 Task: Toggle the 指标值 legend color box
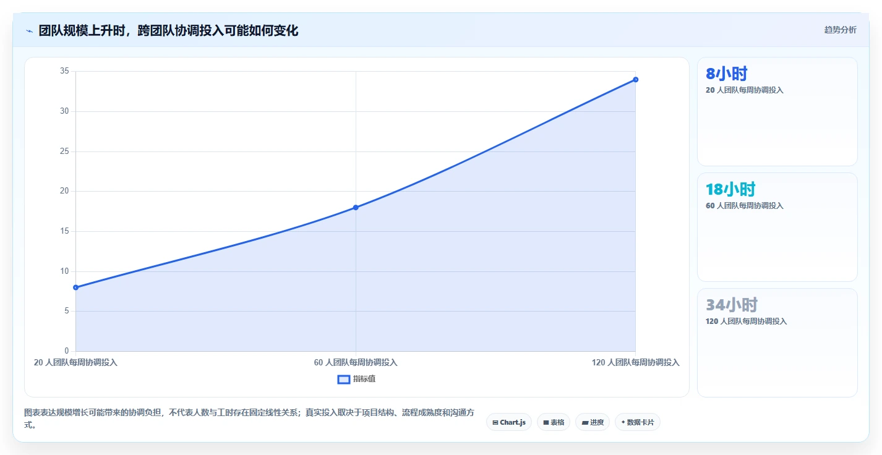click(x=344, y=379)
